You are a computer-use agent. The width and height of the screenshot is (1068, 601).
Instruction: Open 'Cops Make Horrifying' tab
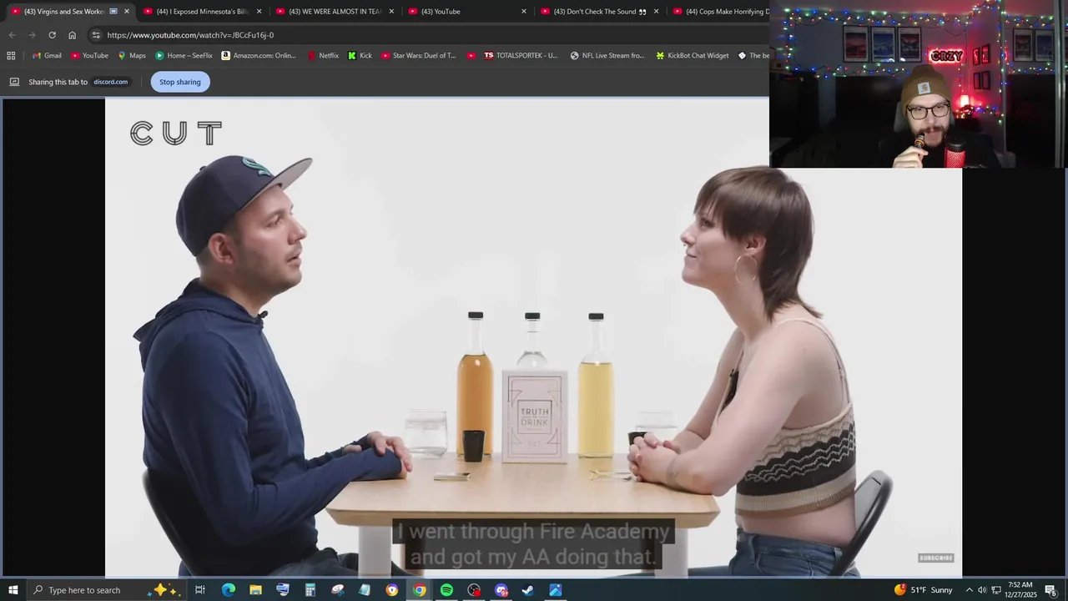coord(718,12)
